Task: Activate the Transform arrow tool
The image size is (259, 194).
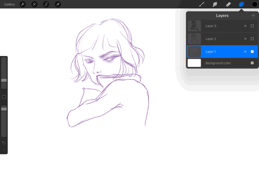Action: click(58, 4)
